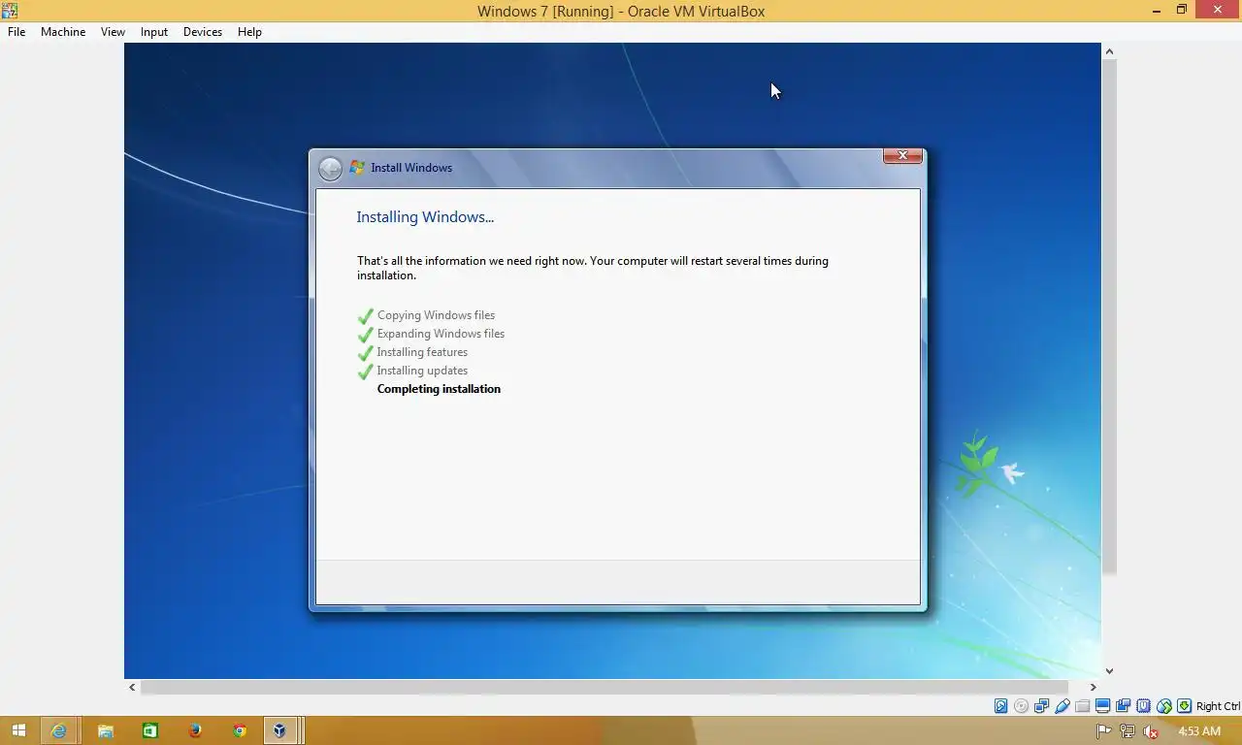The image size is (1242, 745).
Task: Open the Machine menu
Action: click(x=63, y=32)
